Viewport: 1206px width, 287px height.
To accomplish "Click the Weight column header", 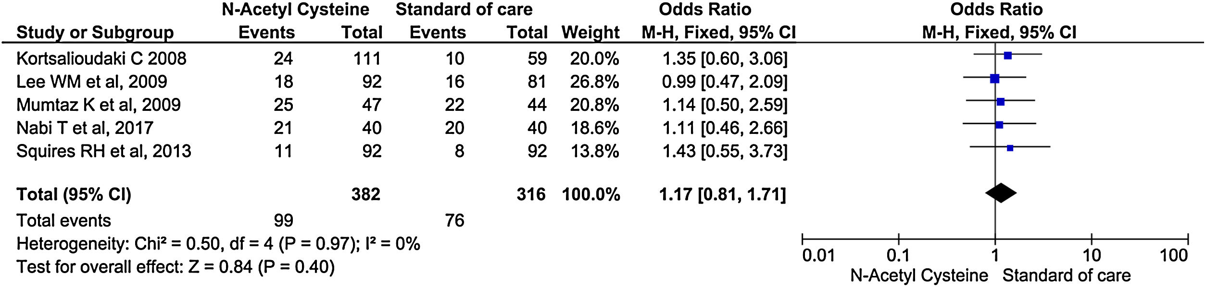I will (x=590, y=33).
